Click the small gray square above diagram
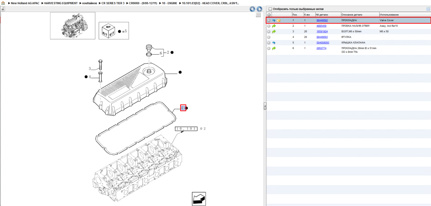431x206 pixels. [258, 15]
